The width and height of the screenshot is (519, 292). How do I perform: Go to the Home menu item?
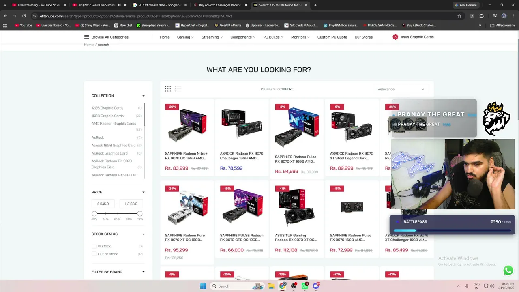[x=165, y=37]
